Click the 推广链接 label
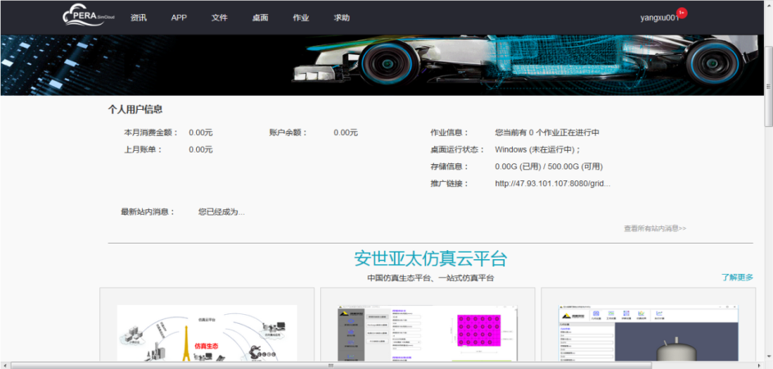Viewport: 773px width, 369px height. click(x=450, y=184)
